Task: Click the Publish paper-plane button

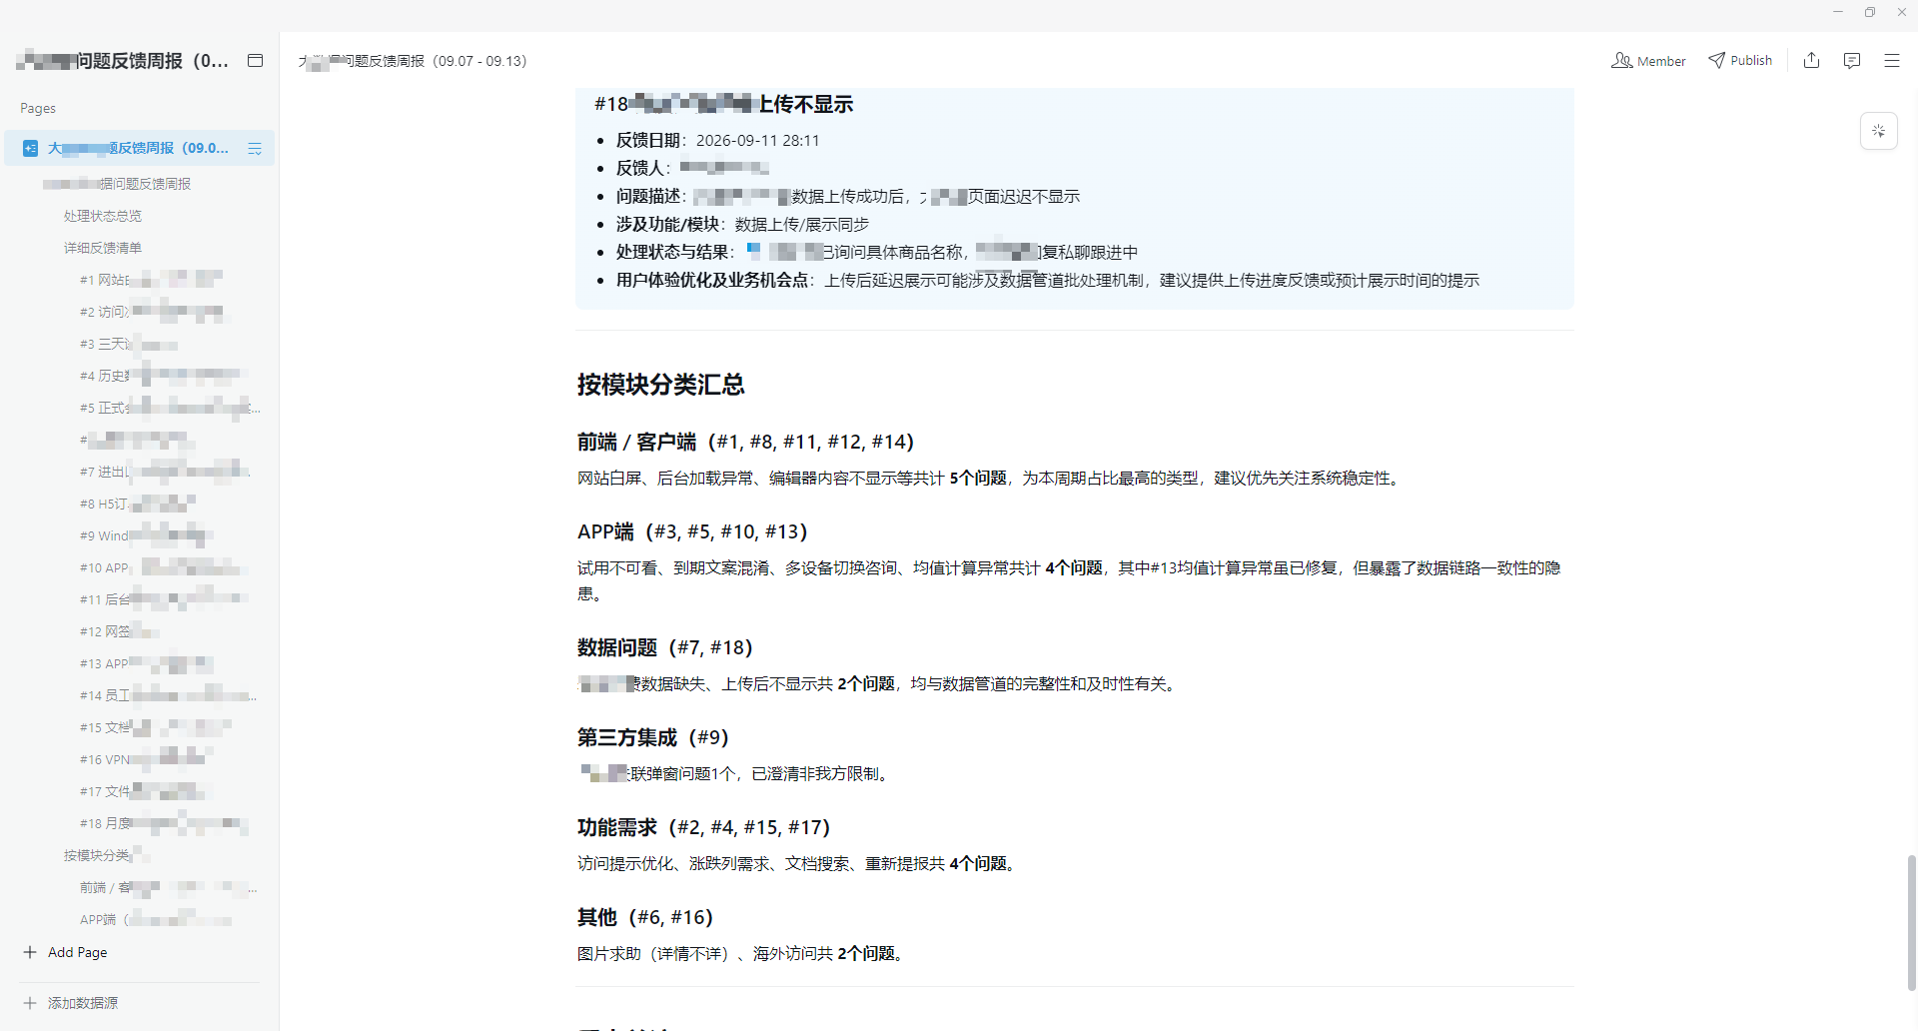Action: pos(1740,61)
